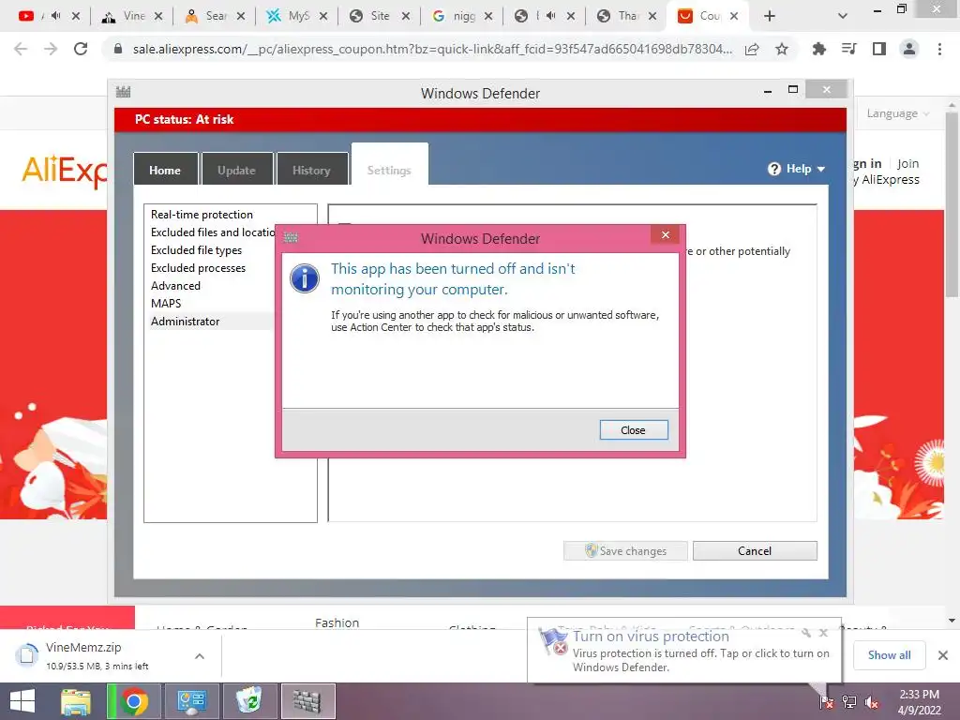960x720 pixels.
Task: Expand the VineMemz.zip download options chevron
Action: (x=200, y=655)
